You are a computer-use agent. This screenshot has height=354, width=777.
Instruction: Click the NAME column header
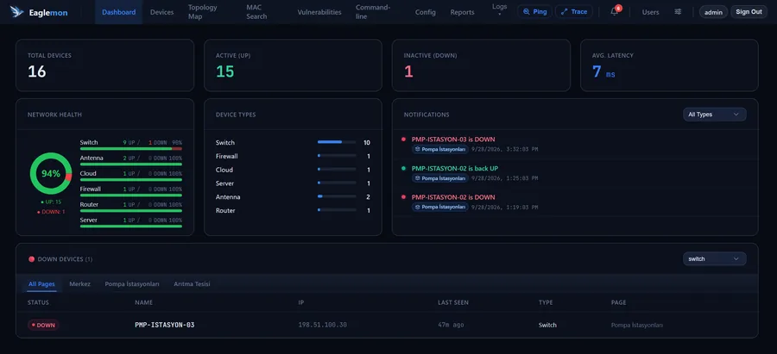tap(143, 302)
